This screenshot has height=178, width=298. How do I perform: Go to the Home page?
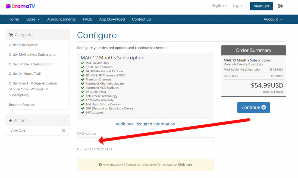[x=14, y=19]
